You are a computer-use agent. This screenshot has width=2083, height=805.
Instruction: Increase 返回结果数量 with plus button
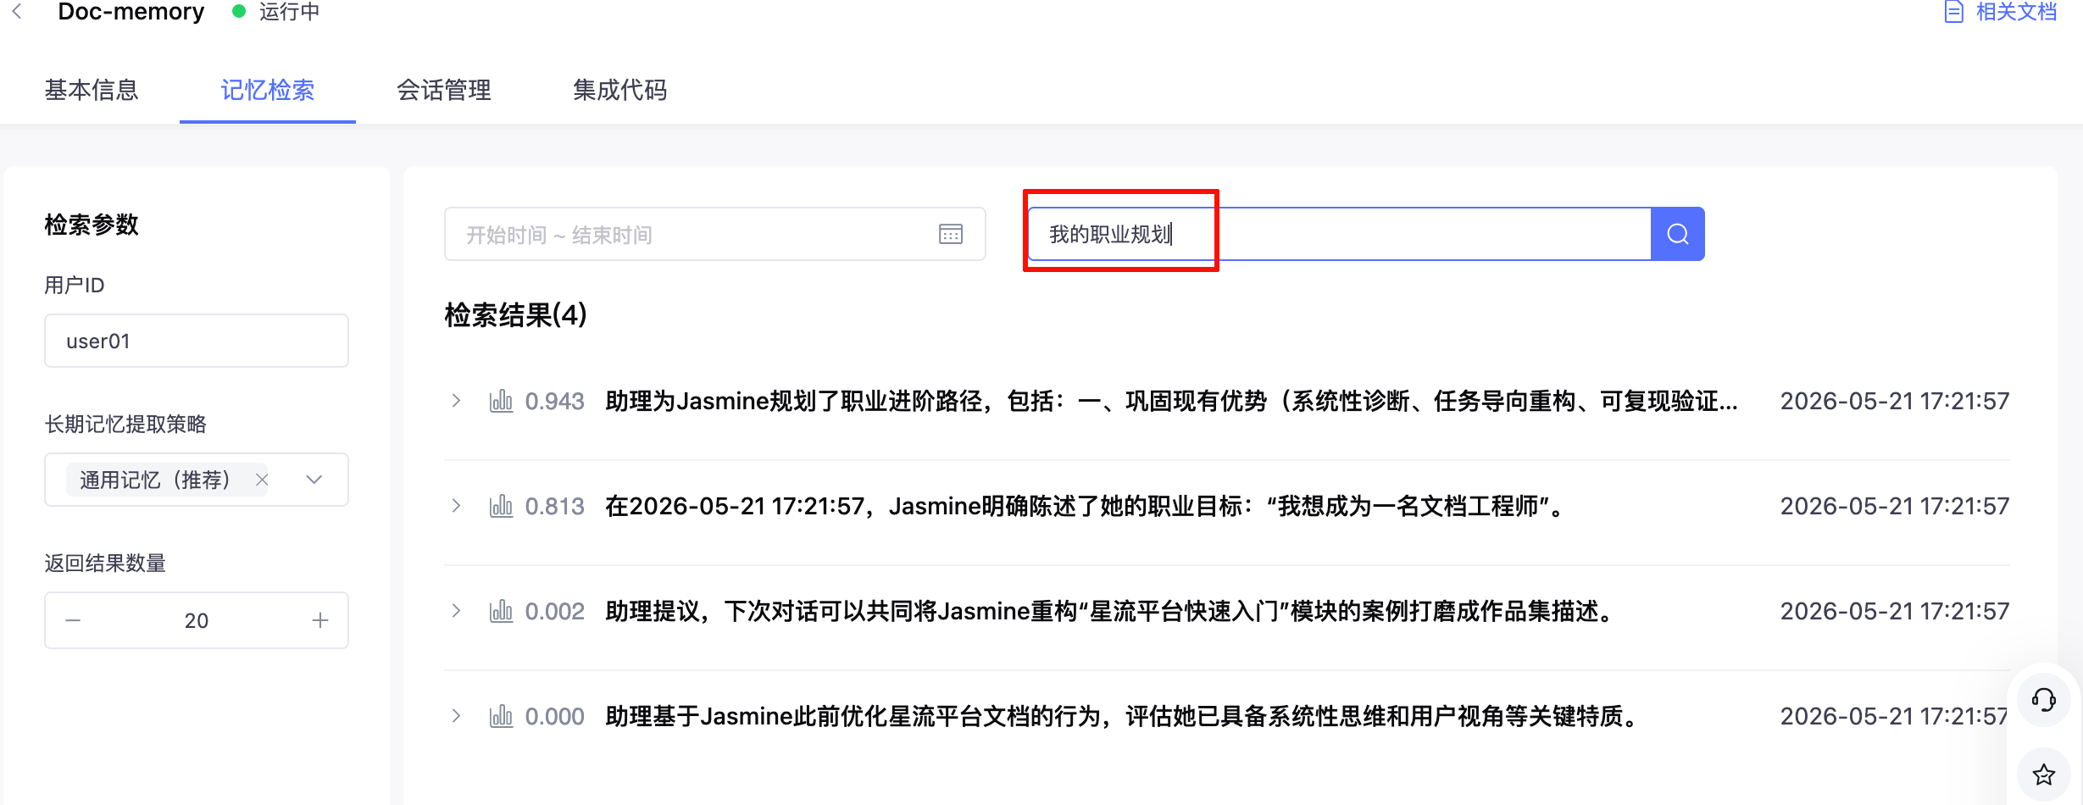coord(320,620)
